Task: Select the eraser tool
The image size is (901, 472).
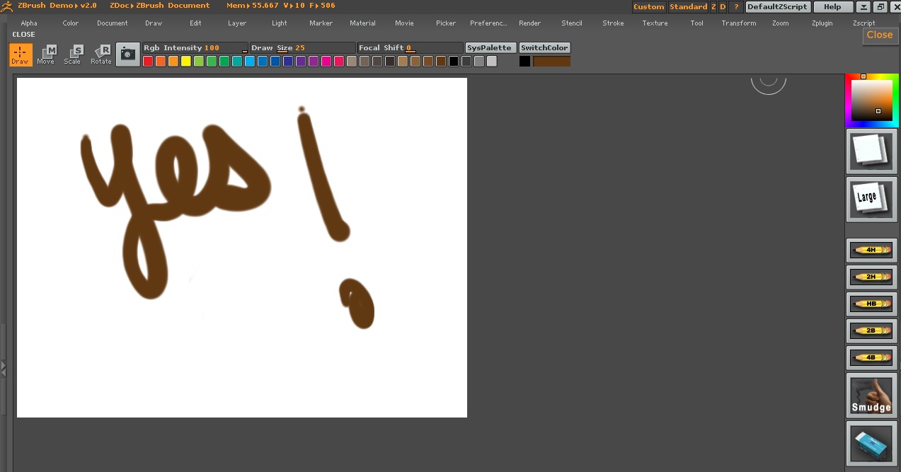Action: (871, 443)
